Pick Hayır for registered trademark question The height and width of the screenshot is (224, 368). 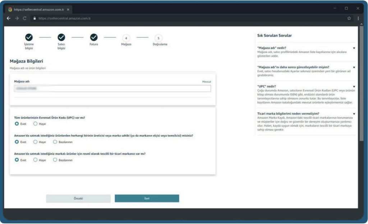tap(35, 160)
